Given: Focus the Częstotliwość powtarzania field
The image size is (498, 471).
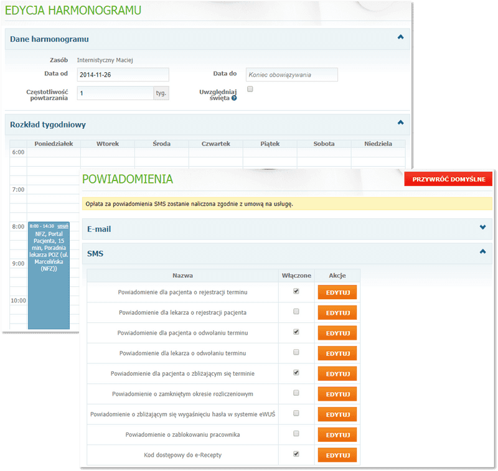Looking at the screenshot, I should (115, 93).
